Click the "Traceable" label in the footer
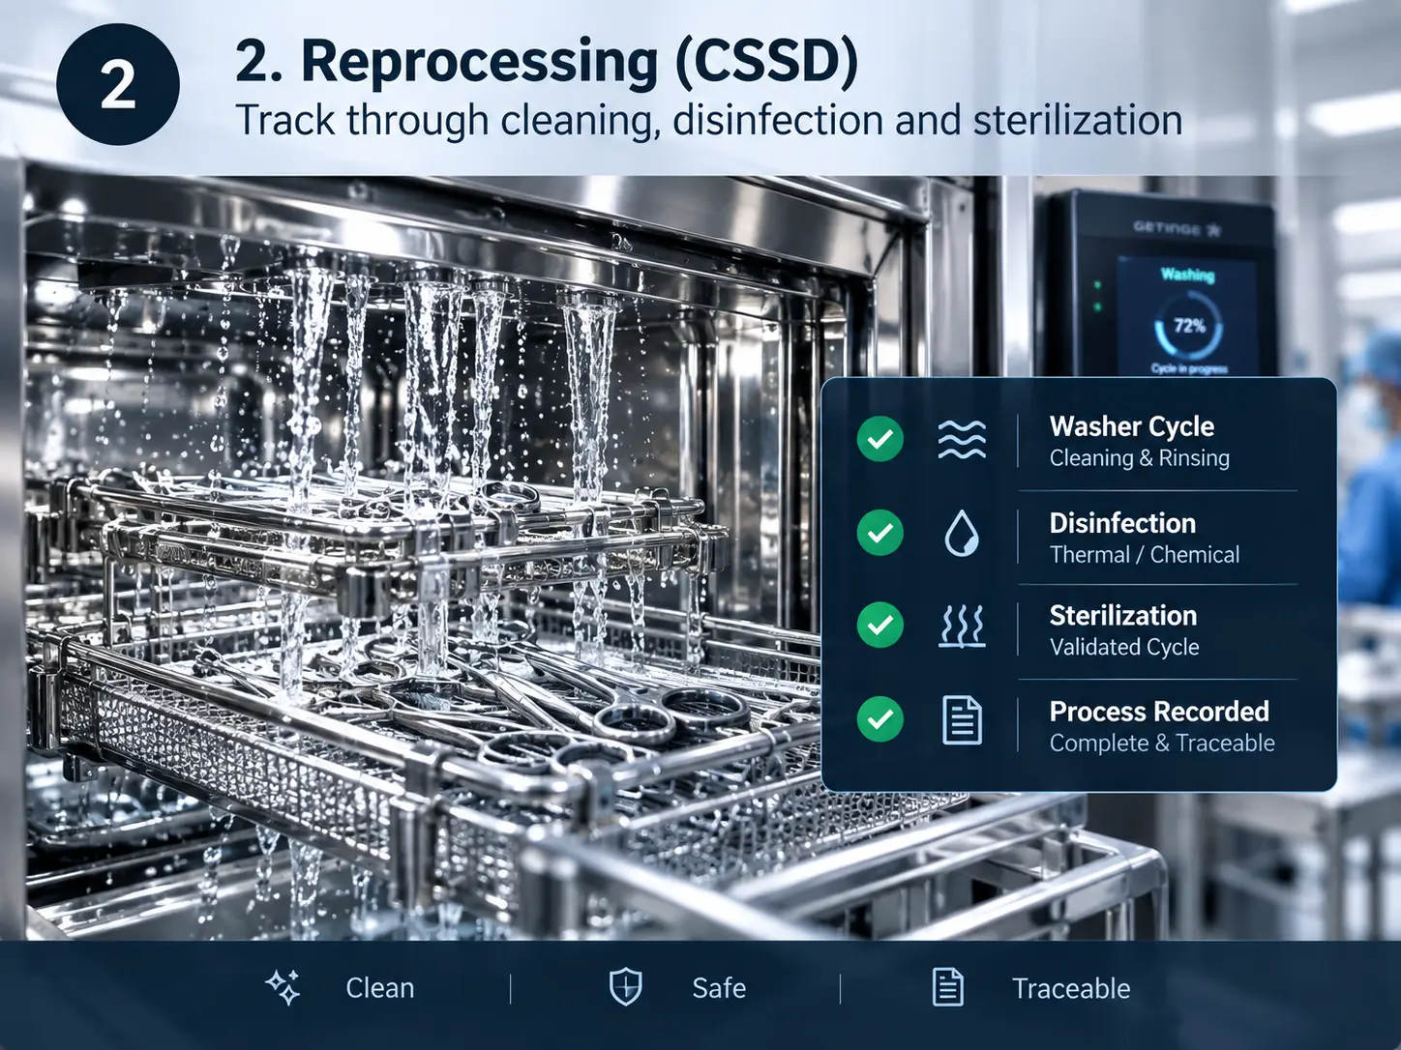1401x1050 pixels. [1071, 988]
